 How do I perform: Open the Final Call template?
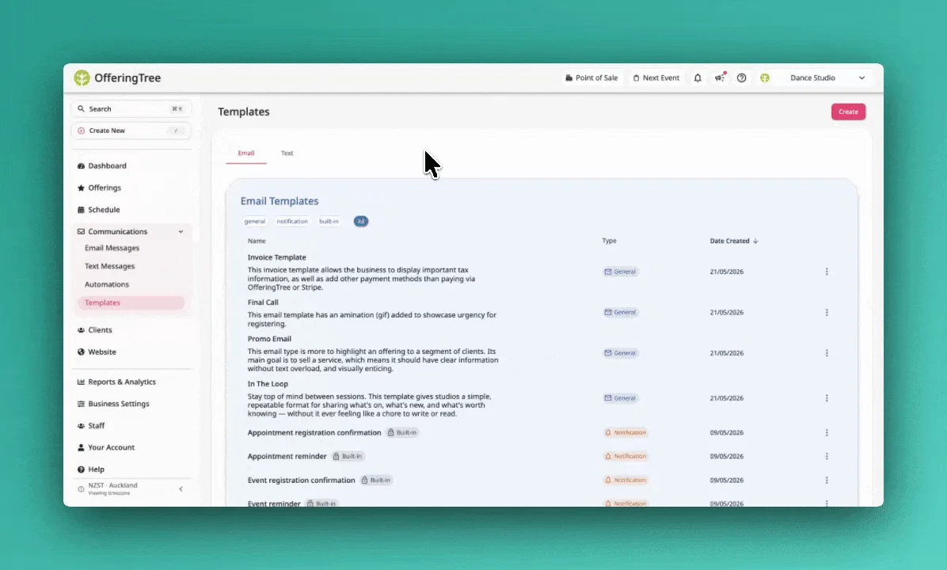pyautogui.click(x=263, y=302)
